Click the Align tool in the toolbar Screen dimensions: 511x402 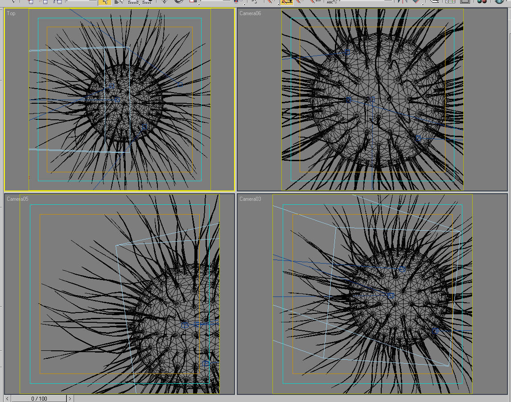[x=416, y=2]
